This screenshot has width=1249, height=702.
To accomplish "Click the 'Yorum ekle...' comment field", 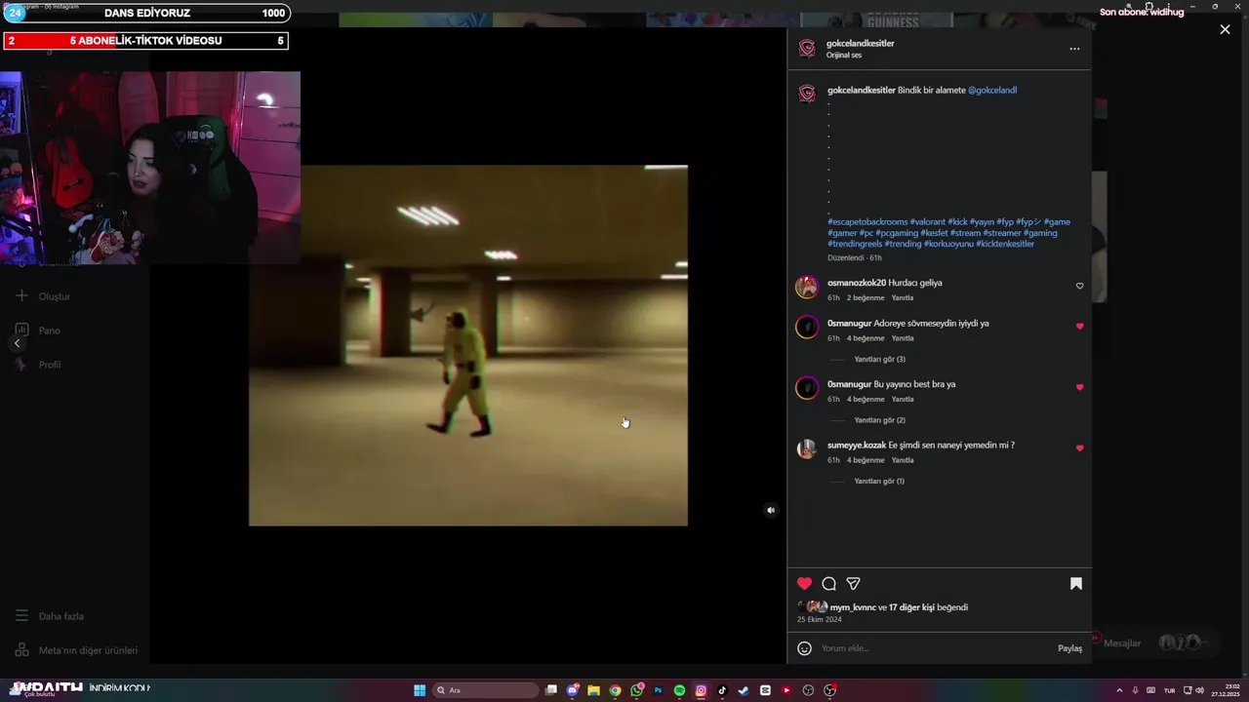I will pos(935,648).
